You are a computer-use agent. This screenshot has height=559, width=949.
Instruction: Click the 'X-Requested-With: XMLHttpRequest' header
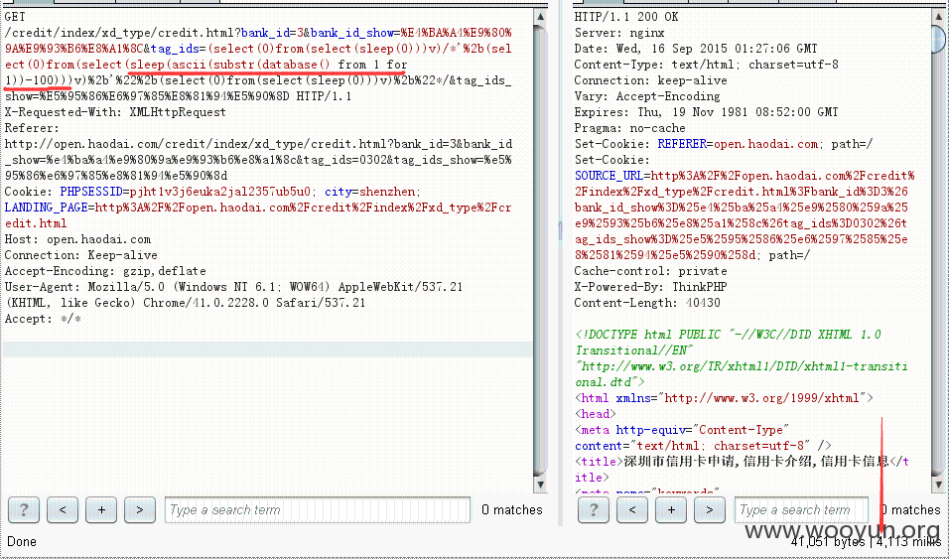click(x=115, y=112)
